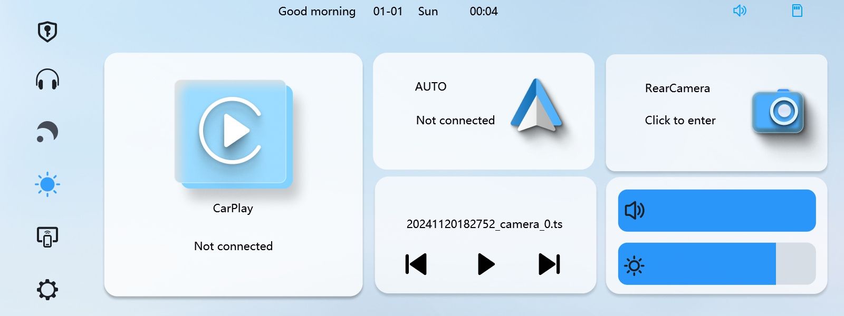The image size is (844, 316).
Task: Click the RearCamera label
Action: click(677, 88)
